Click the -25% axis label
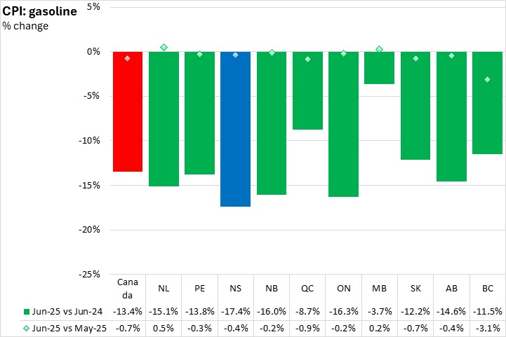The image size is (506, 337). click(91, 274)
